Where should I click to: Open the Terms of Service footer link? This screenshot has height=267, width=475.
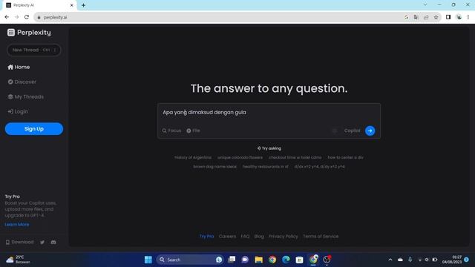(x=321, y=236)
